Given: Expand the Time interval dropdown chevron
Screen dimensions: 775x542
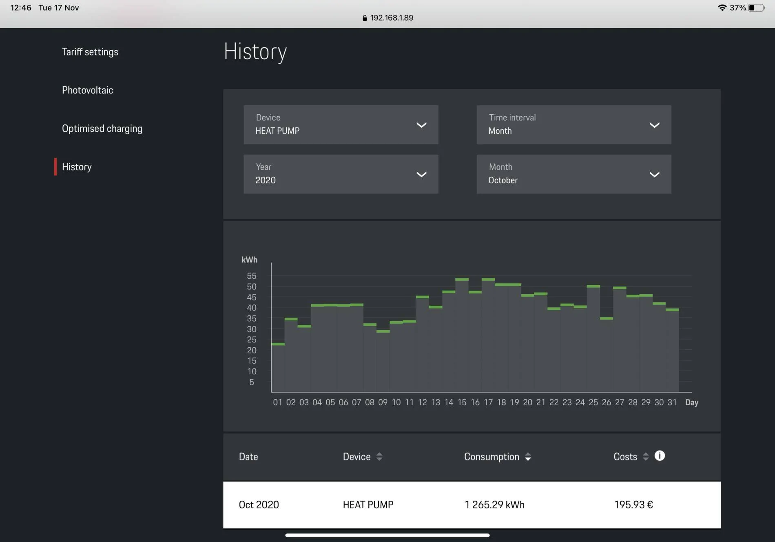Looking at the screenshot, I should (654, 125).
